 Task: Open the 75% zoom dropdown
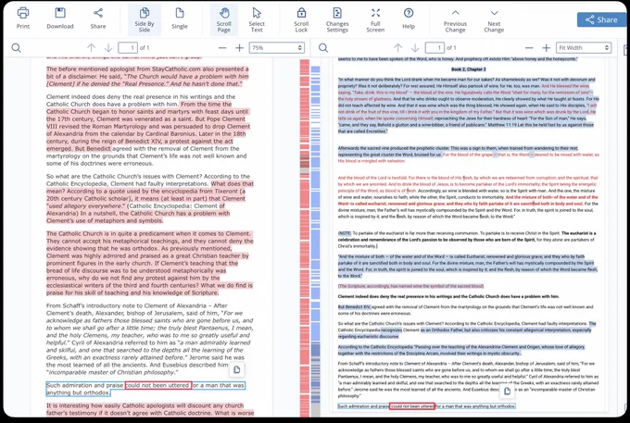pos(276,48)
